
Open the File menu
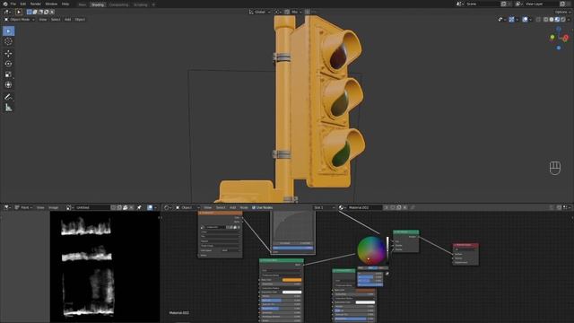[13, 4]
